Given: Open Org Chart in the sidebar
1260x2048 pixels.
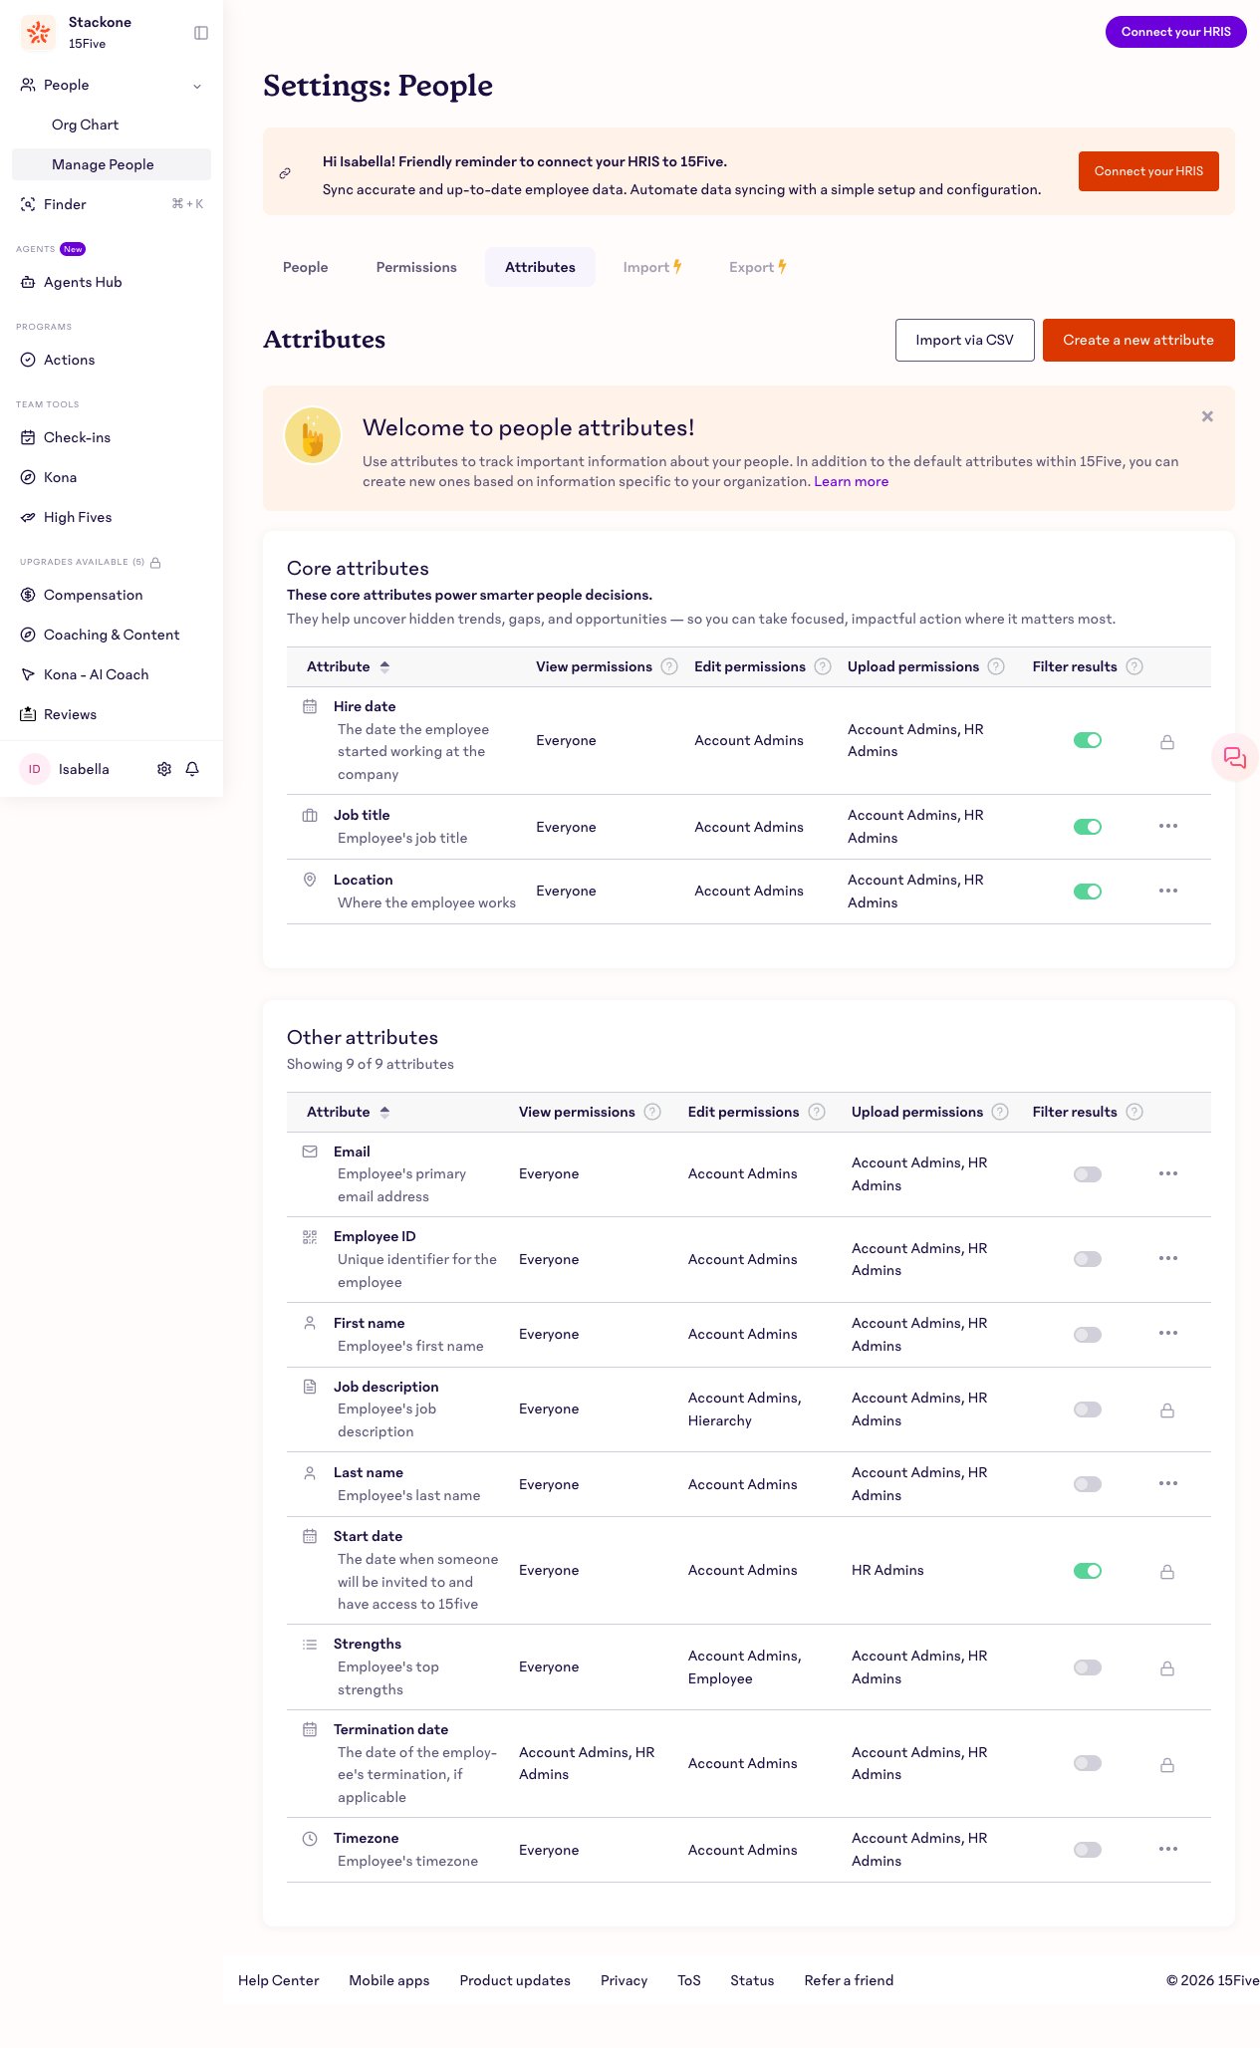Looking at the screenshot, I should pos(112,125).
